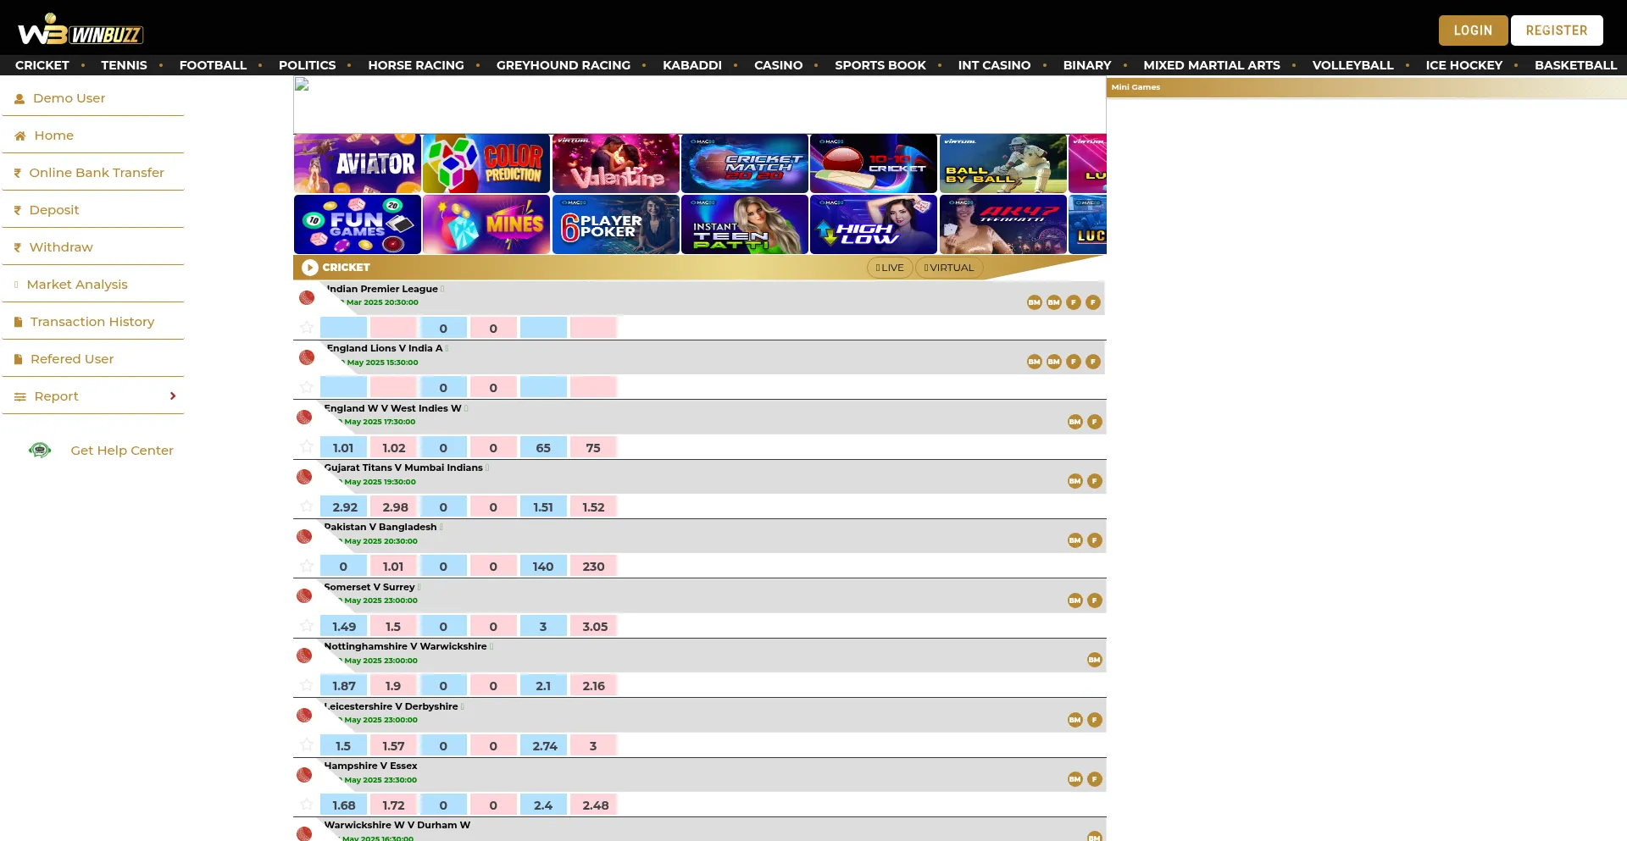Click the BM badge for Nottinghamshire V Warwickshire
This screenshot has width=1627, height=841.
click(1095, 660)
